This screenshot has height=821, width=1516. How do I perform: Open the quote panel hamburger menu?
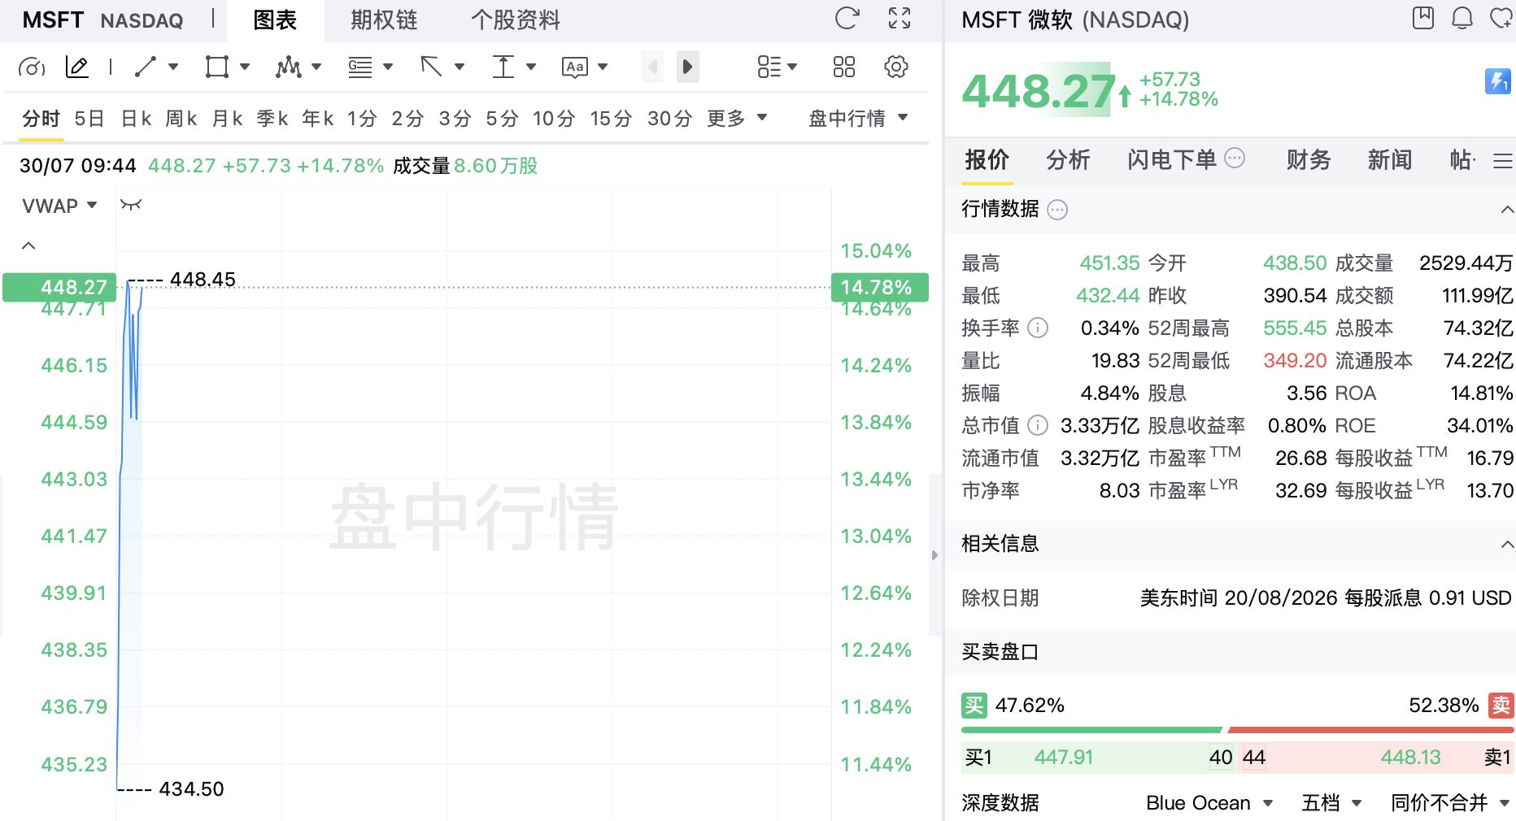[x=1503, y=161]
